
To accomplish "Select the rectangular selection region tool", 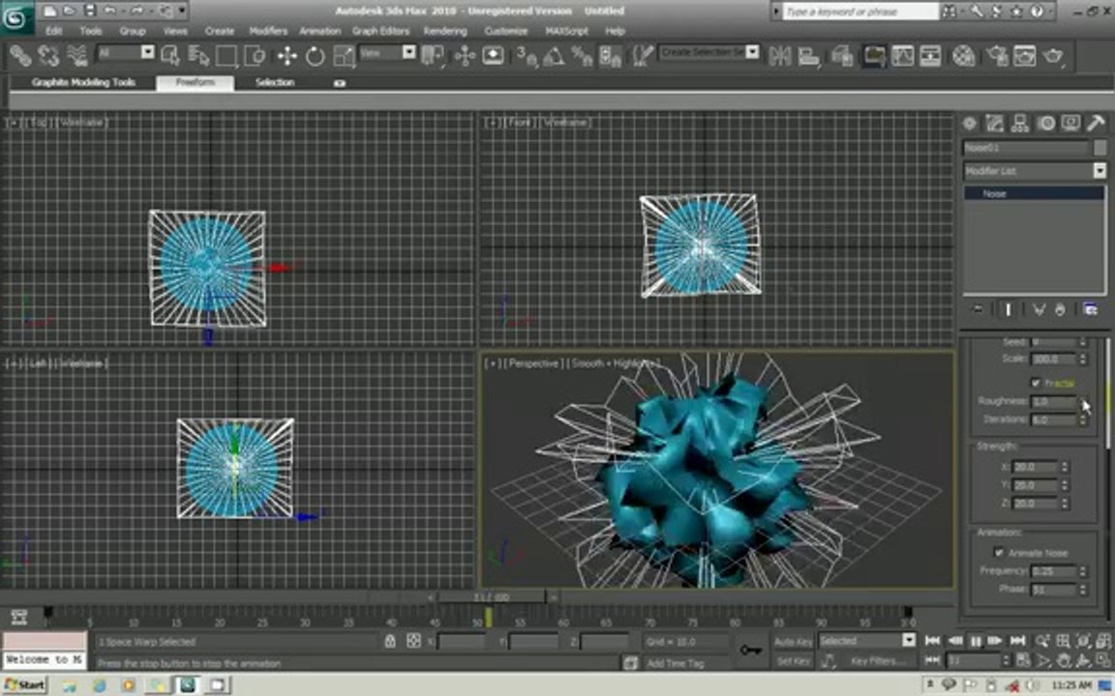I will pos(226,55).
